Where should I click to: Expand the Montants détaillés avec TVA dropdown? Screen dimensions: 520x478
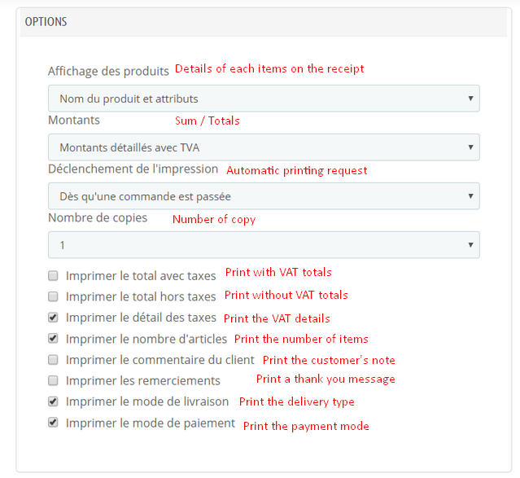click(x=264, y=147)
